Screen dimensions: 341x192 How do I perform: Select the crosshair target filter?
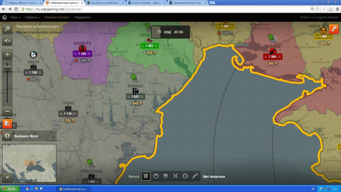[185, 176]
